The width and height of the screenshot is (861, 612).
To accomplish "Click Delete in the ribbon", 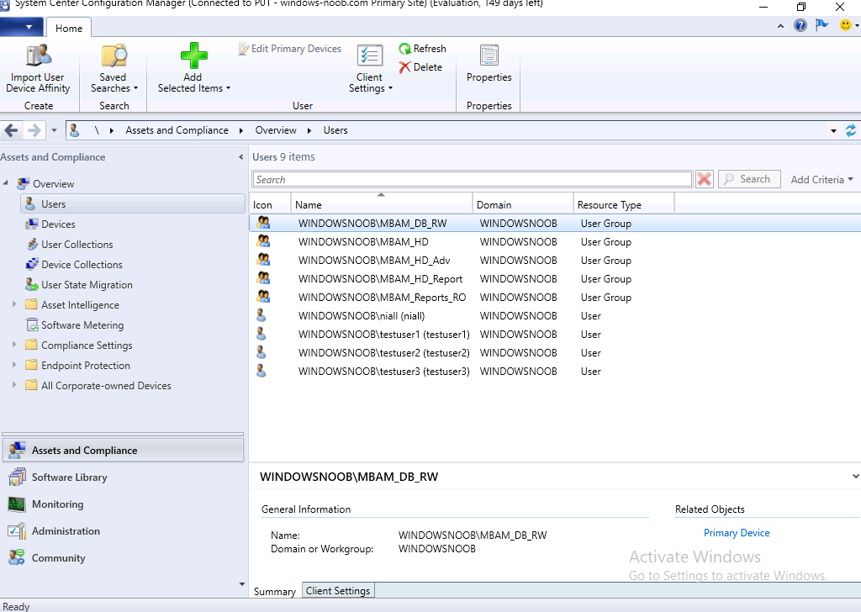I will pyautogui.click(x=420, y=67).
